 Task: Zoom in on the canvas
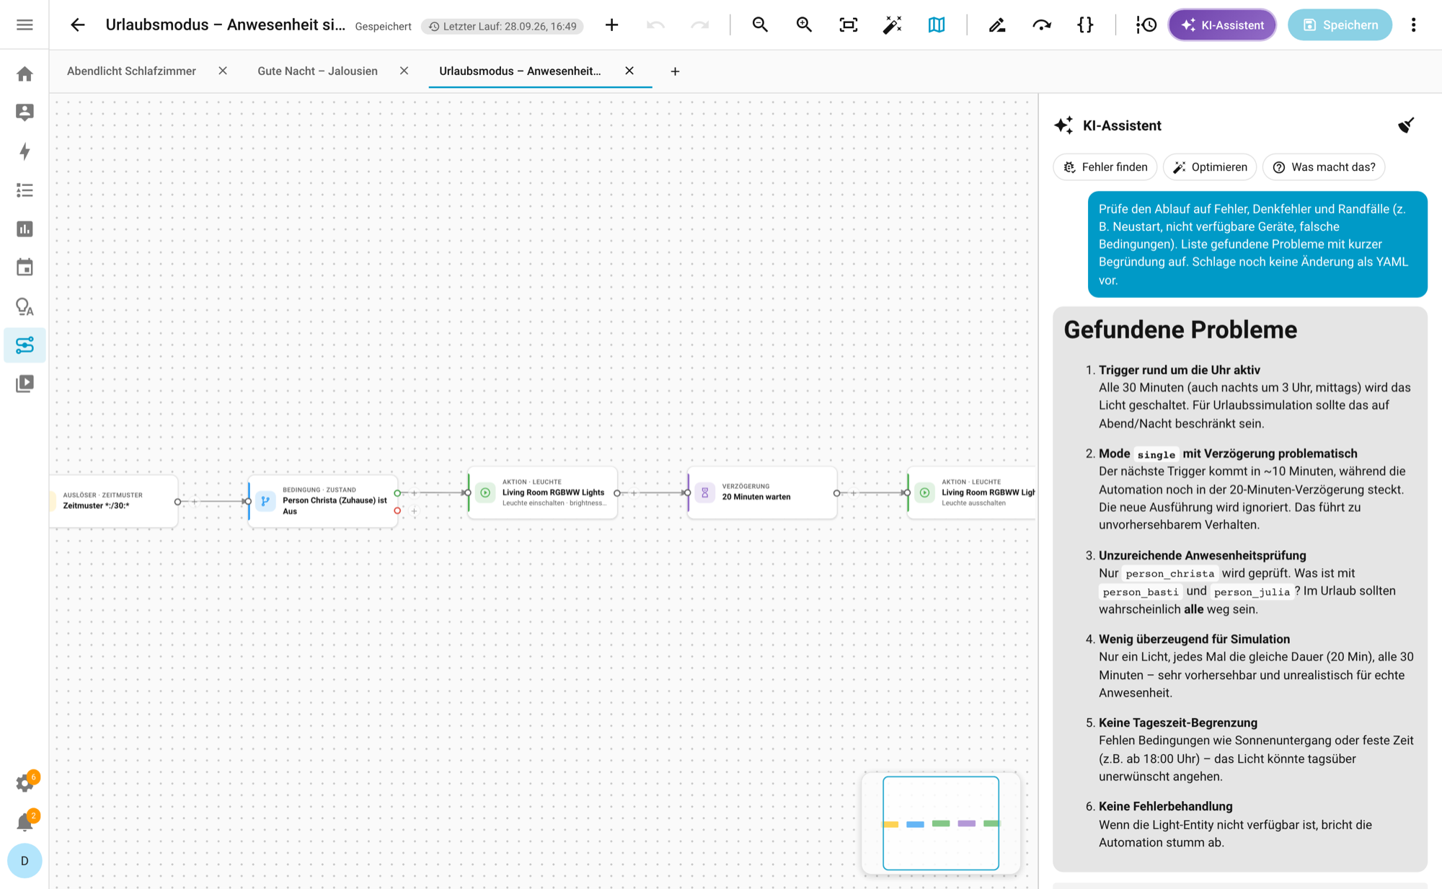coord(804,25)
